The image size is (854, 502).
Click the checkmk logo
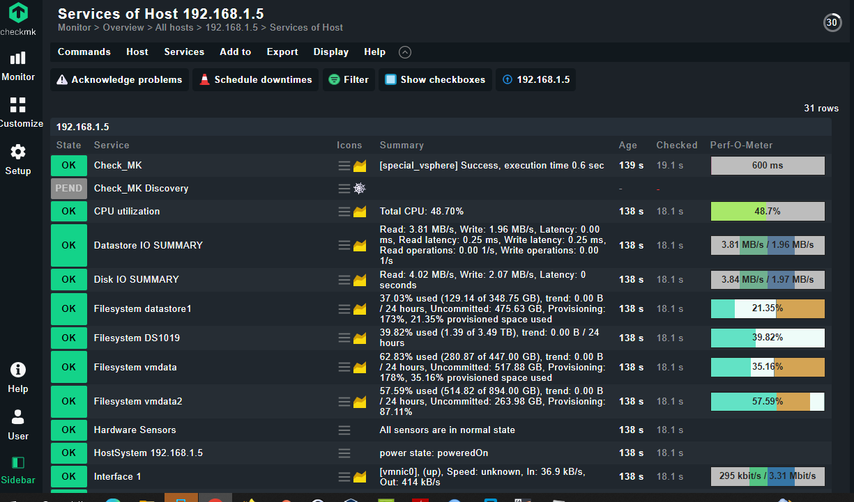18,19
